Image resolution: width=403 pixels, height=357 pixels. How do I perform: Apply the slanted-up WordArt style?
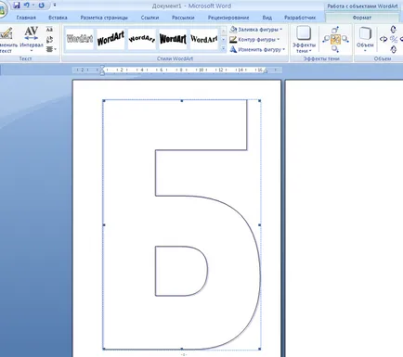pyautogui.click(x=110, y=39)
